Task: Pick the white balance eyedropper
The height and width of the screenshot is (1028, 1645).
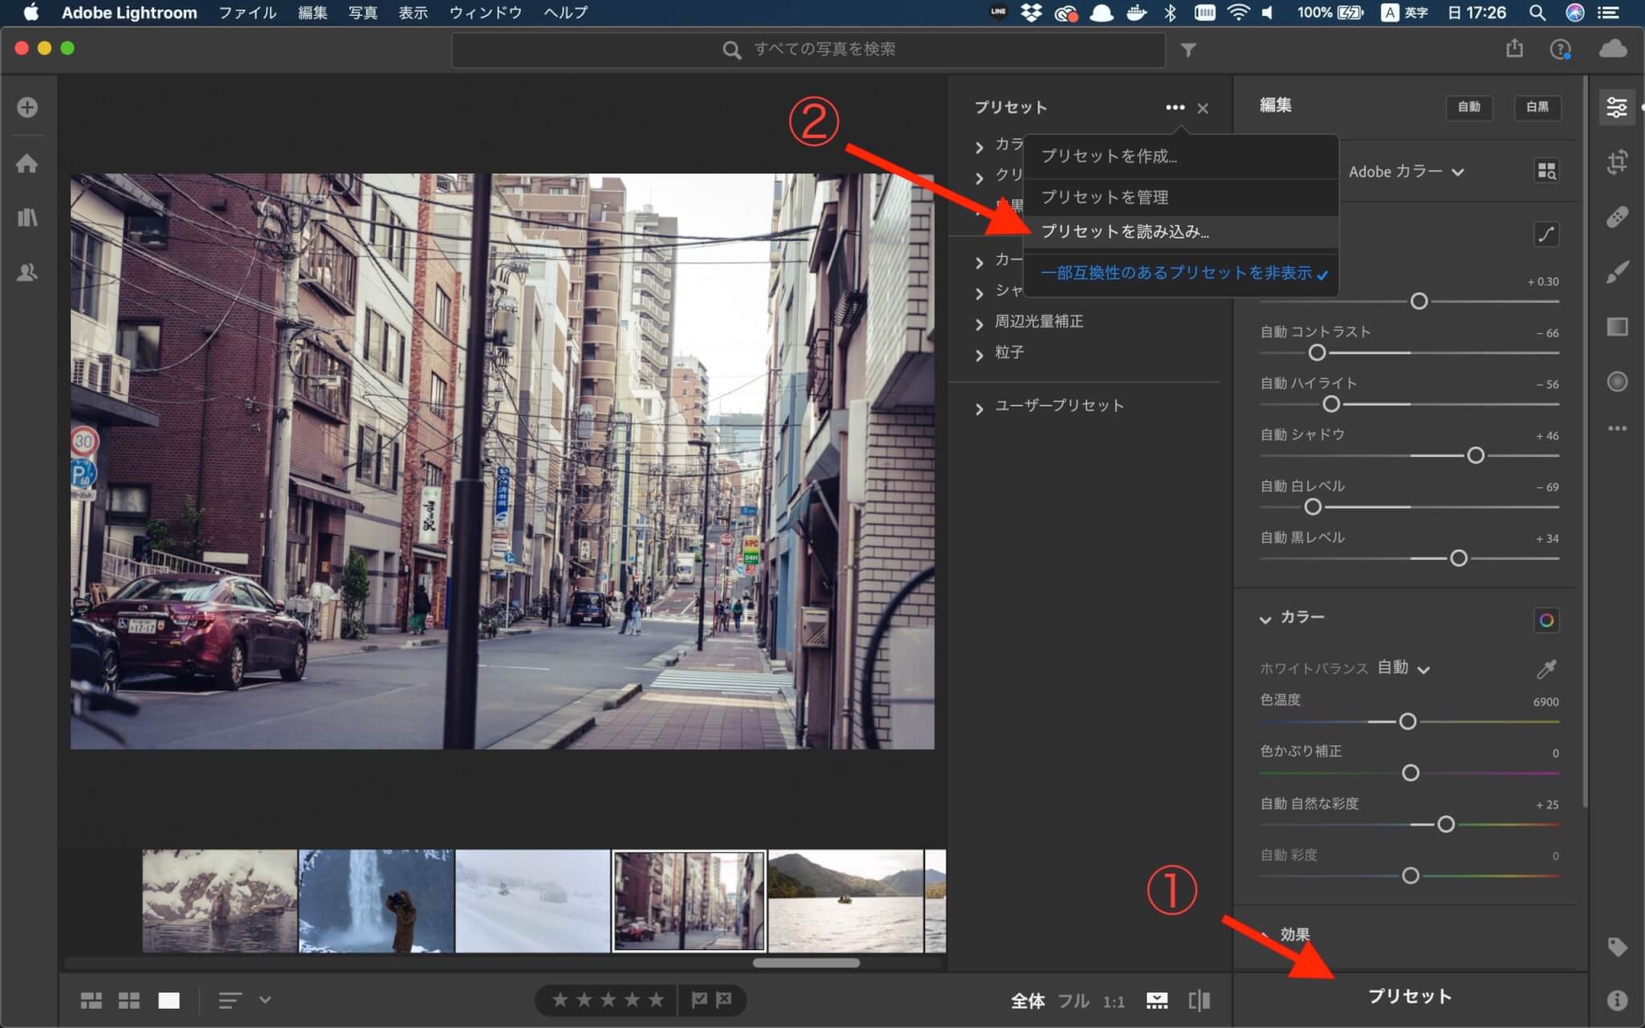Action: pos(1546,668)
